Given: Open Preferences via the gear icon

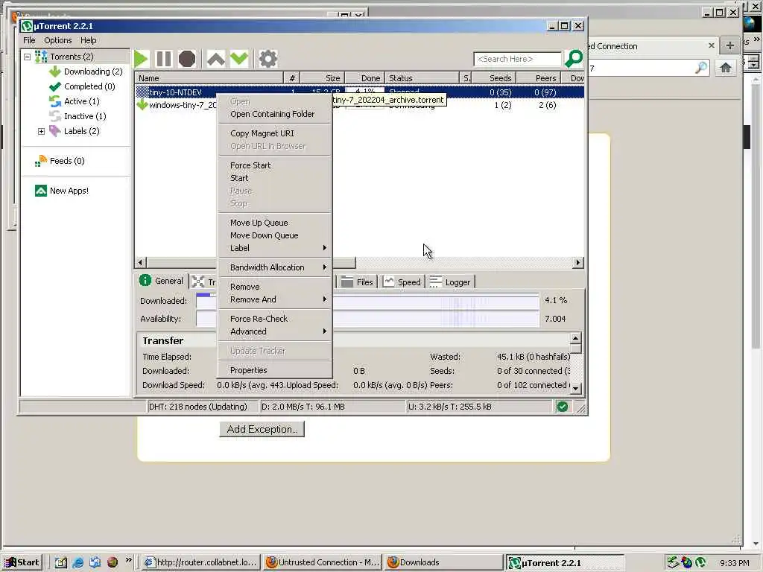Looking at the screenshot, I should [x=268, y=59].
